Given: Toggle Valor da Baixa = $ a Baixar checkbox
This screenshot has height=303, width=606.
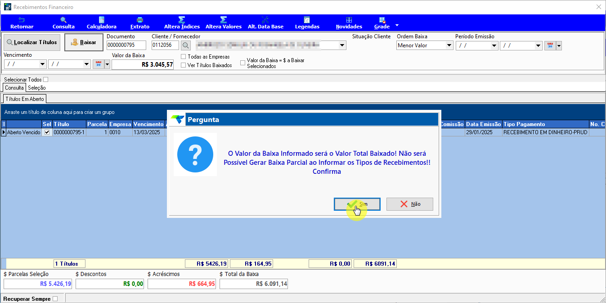Looking at the screenshot, I should 243,63.
